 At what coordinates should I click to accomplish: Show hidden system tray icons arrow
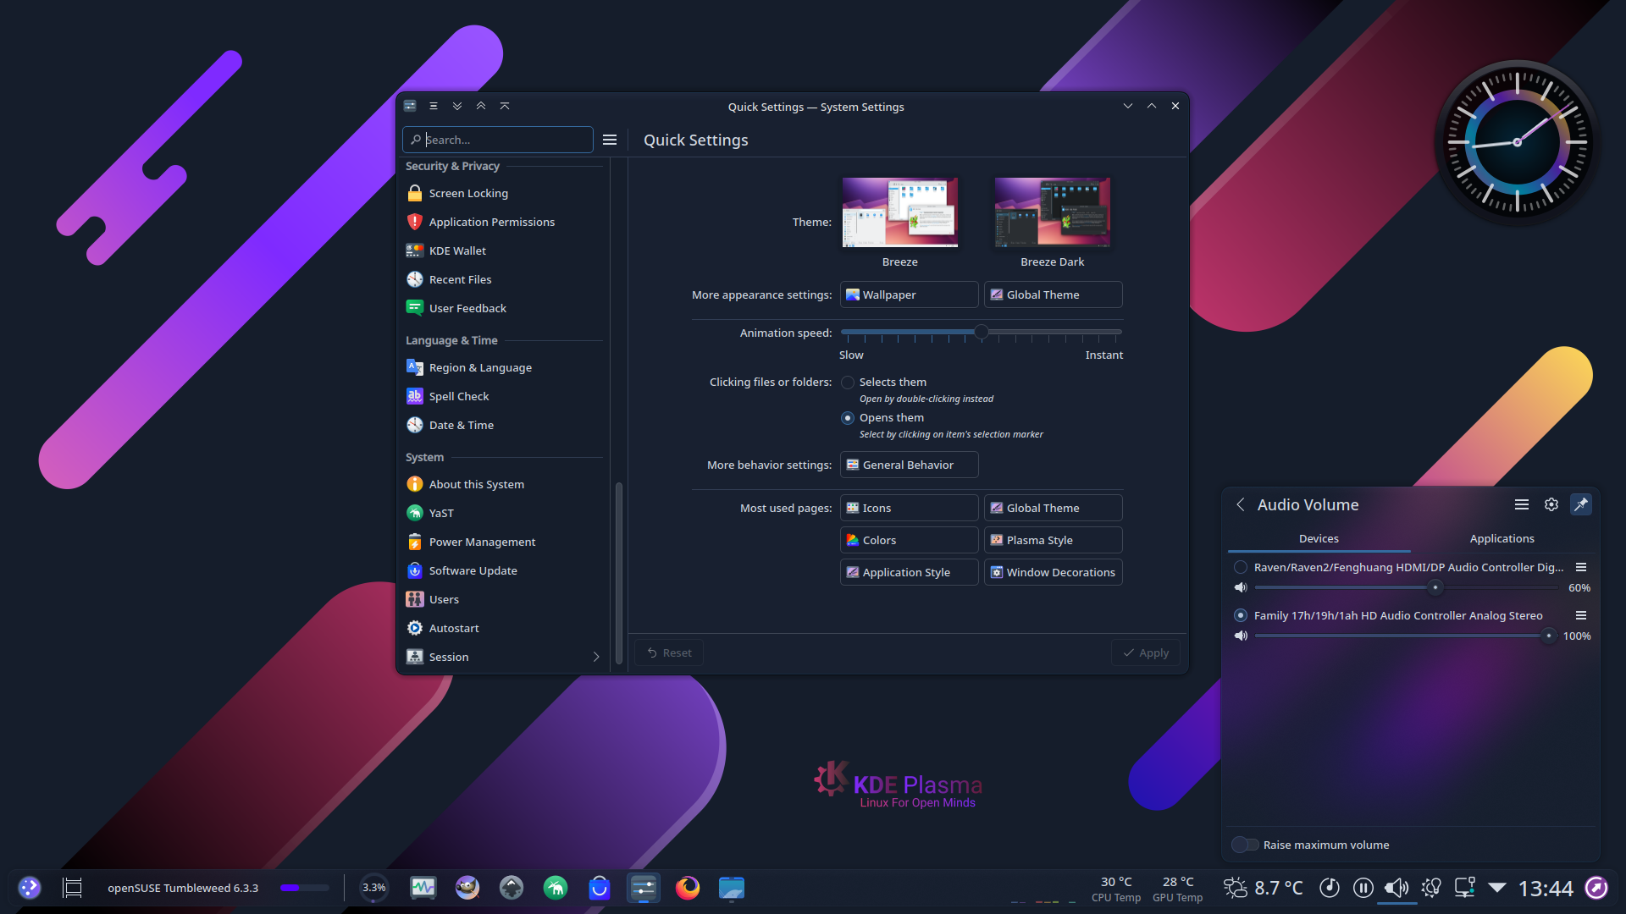pyautogui.click(x=1497, y=888)
